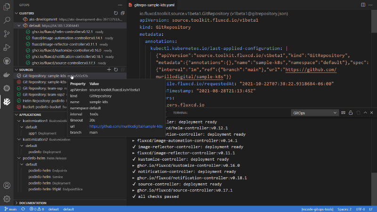Open the Docker view
The width and height of the screenshot is (377, 212).
click(x=7, y=75)
